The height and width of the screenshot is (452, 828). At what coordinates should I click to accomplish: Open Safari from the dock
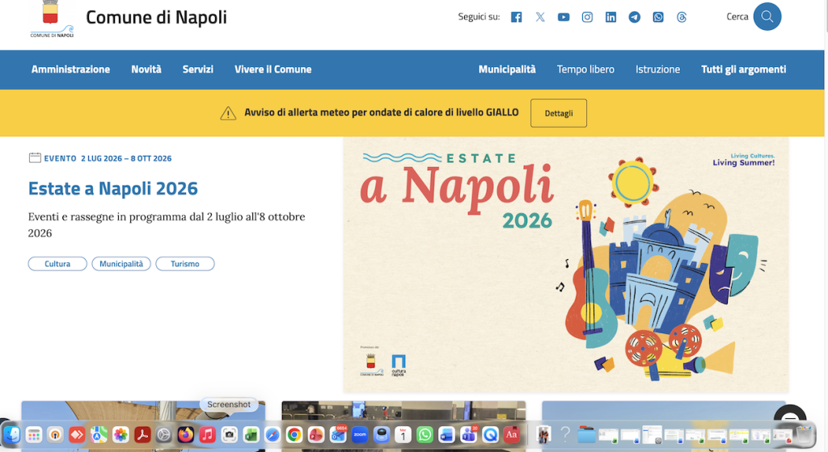click(x=272, y=434)
